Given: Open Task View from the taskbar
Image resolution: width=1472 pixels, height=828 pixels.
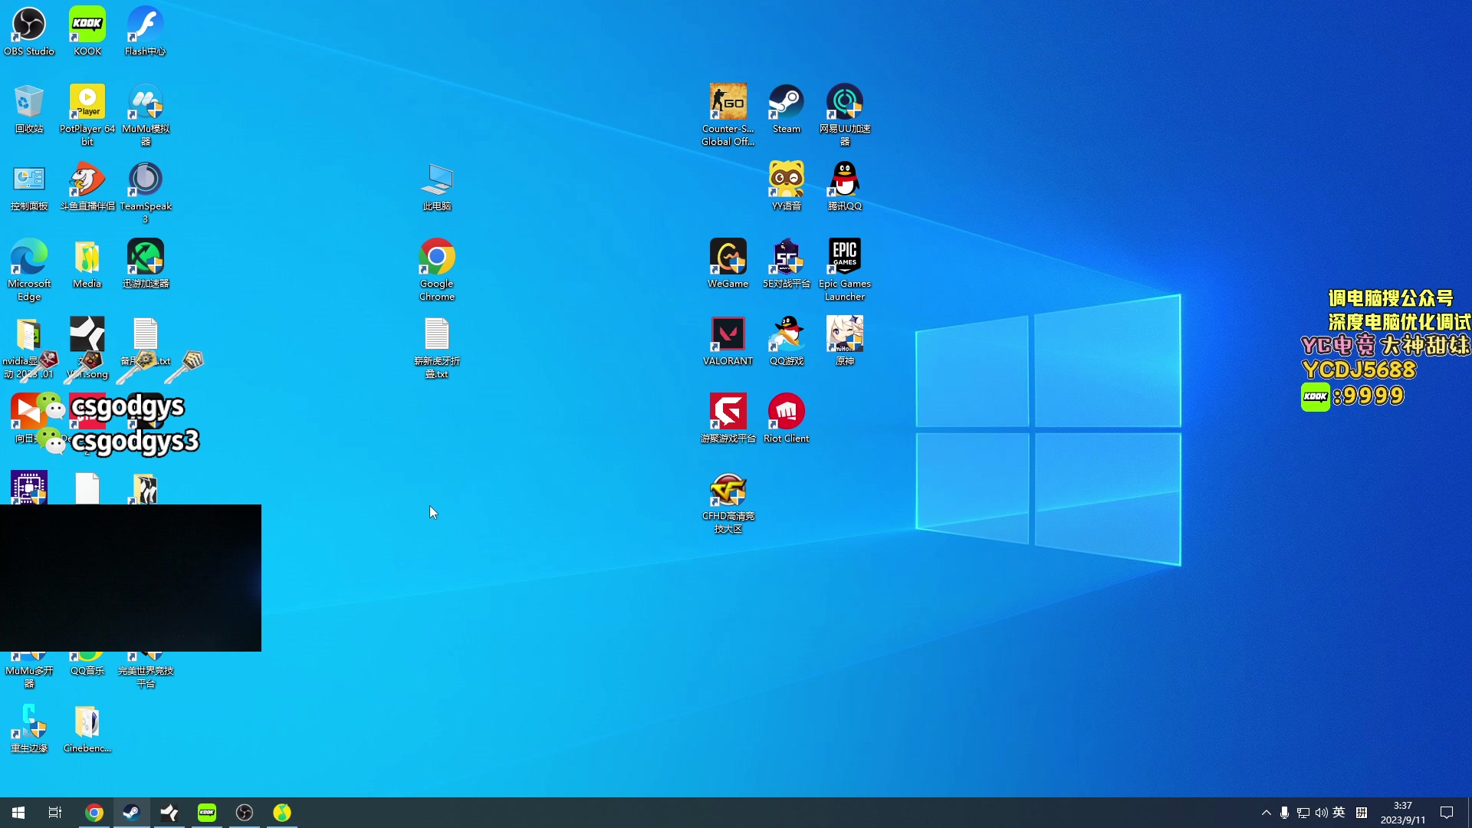Looking at the screenshot, I should (x=55, y=813).
